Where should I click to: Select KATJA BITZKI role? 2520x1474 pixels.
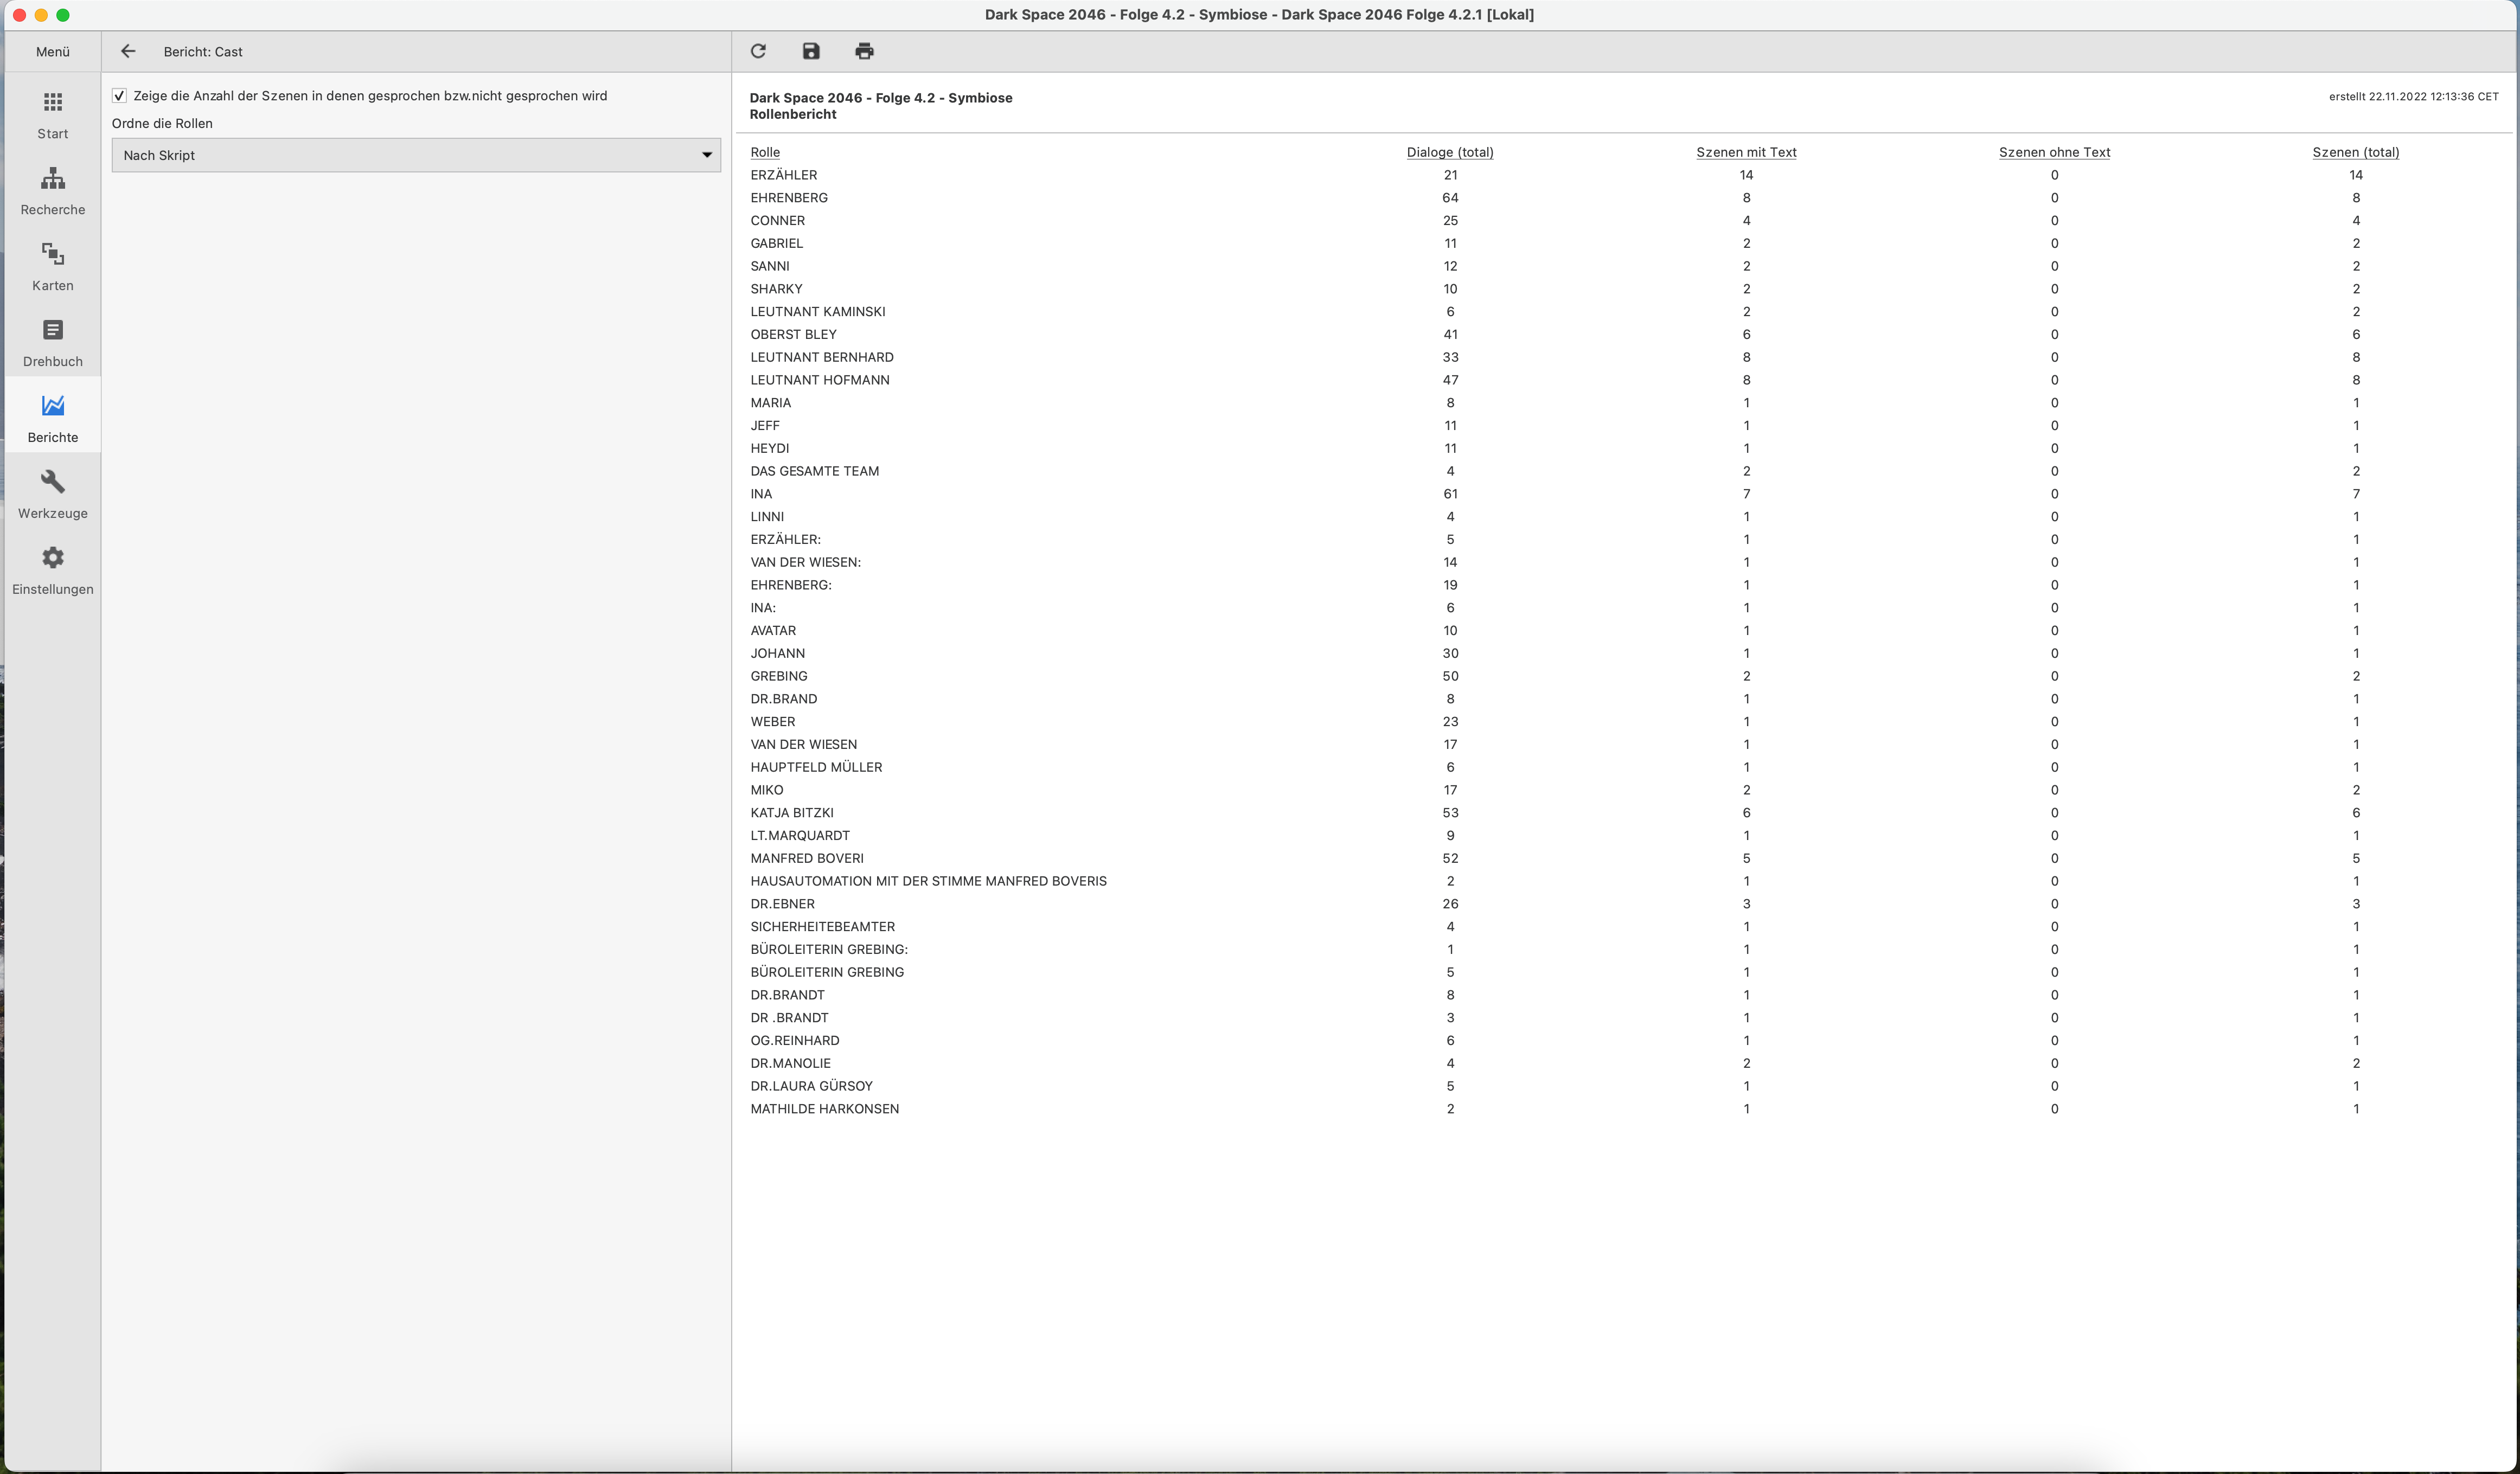[791, 813]
